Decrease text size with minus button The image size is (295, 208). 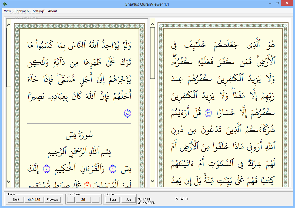[x=71, y=200]
